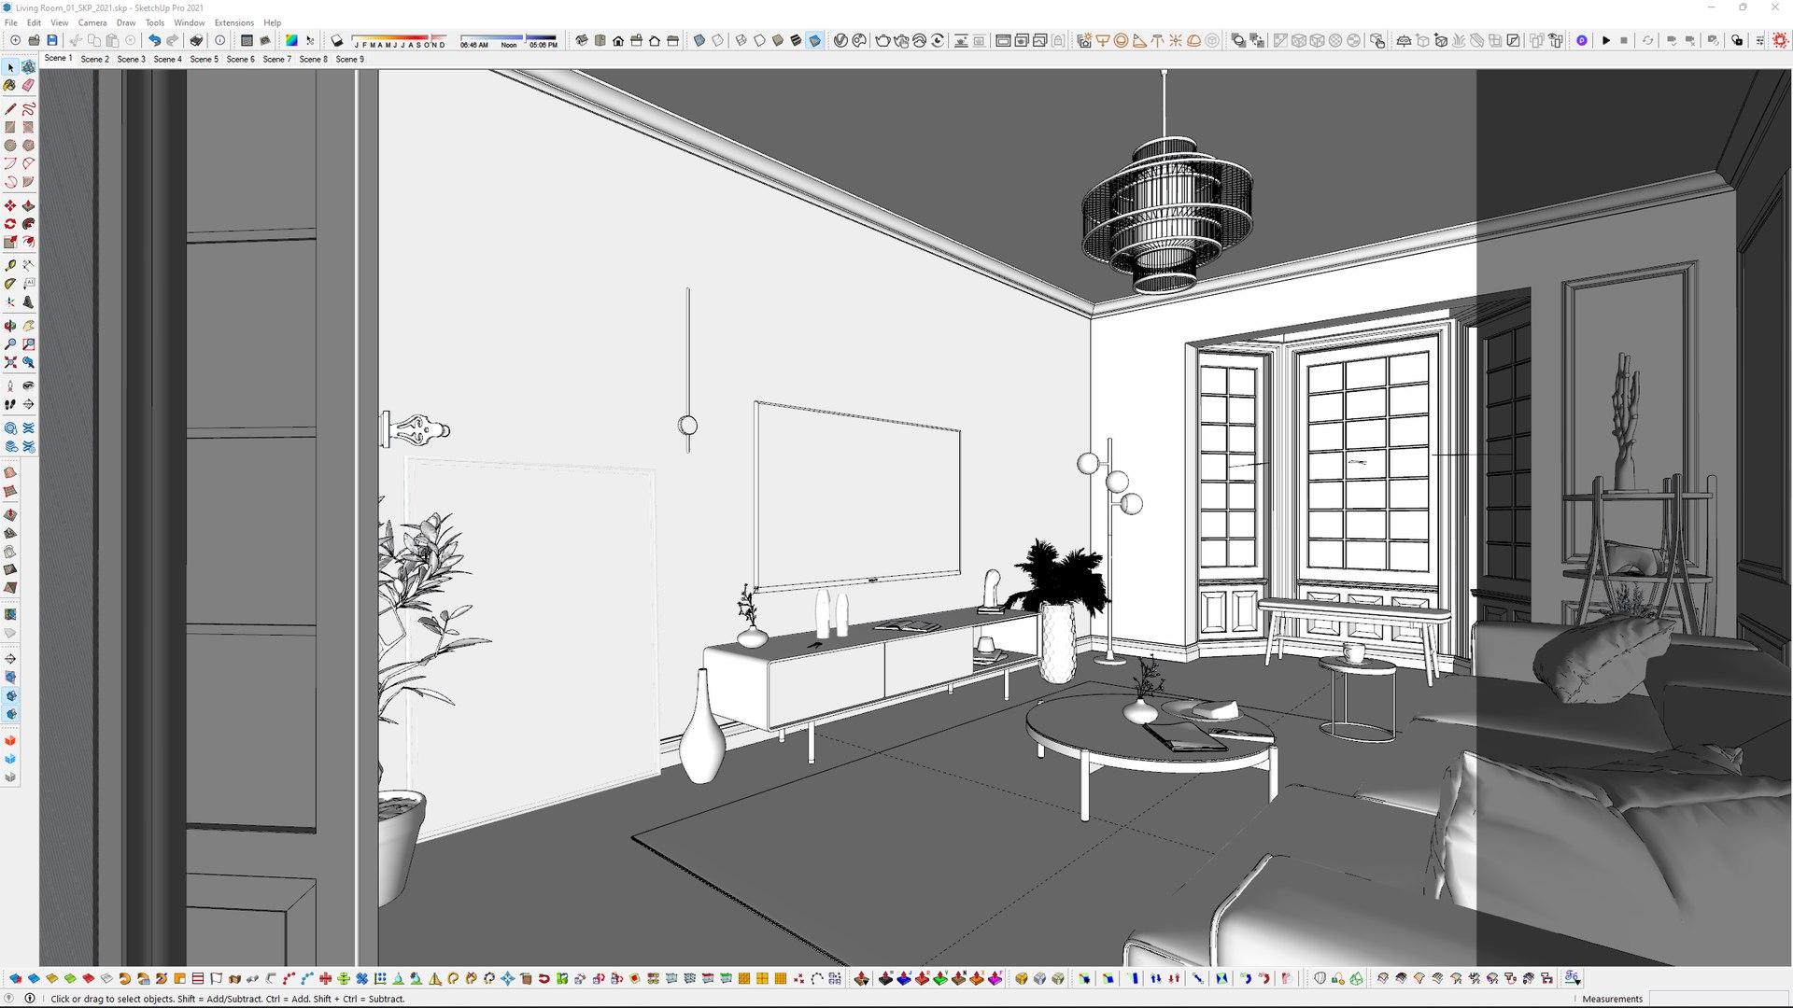Open Model Info from the toolbar
The image size is (1793, 1008).
(220, 40)
